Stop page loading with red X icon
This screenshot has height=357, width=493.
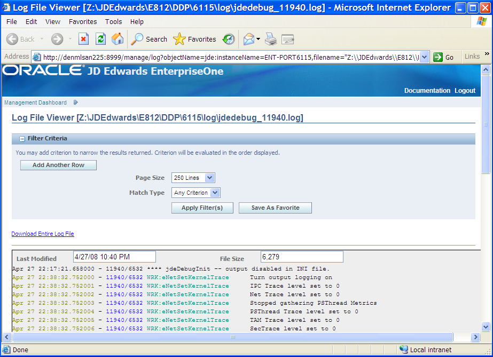pyautogui.click(x=83, y=39)
